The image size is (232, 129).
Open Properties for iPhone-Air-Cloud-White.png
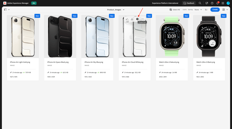[137, 19]
